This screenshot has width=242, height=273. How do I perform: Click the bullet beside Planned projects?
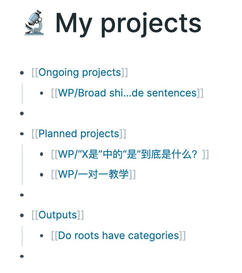(x=22, y=134)
